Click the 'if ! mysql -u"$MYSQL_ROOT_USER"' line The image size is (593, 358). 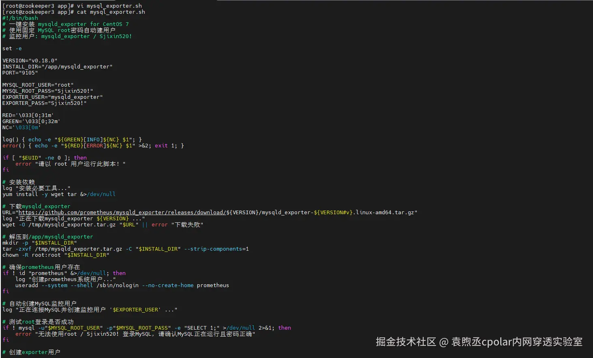click(x=147, y=328)
